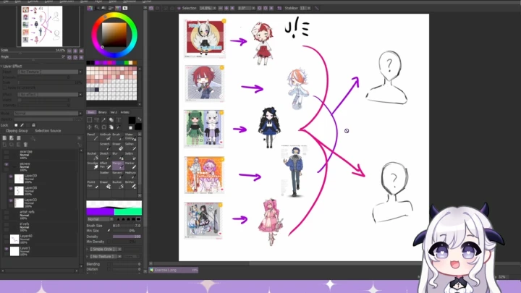Click the Navigator canvas thumbnail
521x293 pixels.
pyautogui.click(x=42, y=26)
